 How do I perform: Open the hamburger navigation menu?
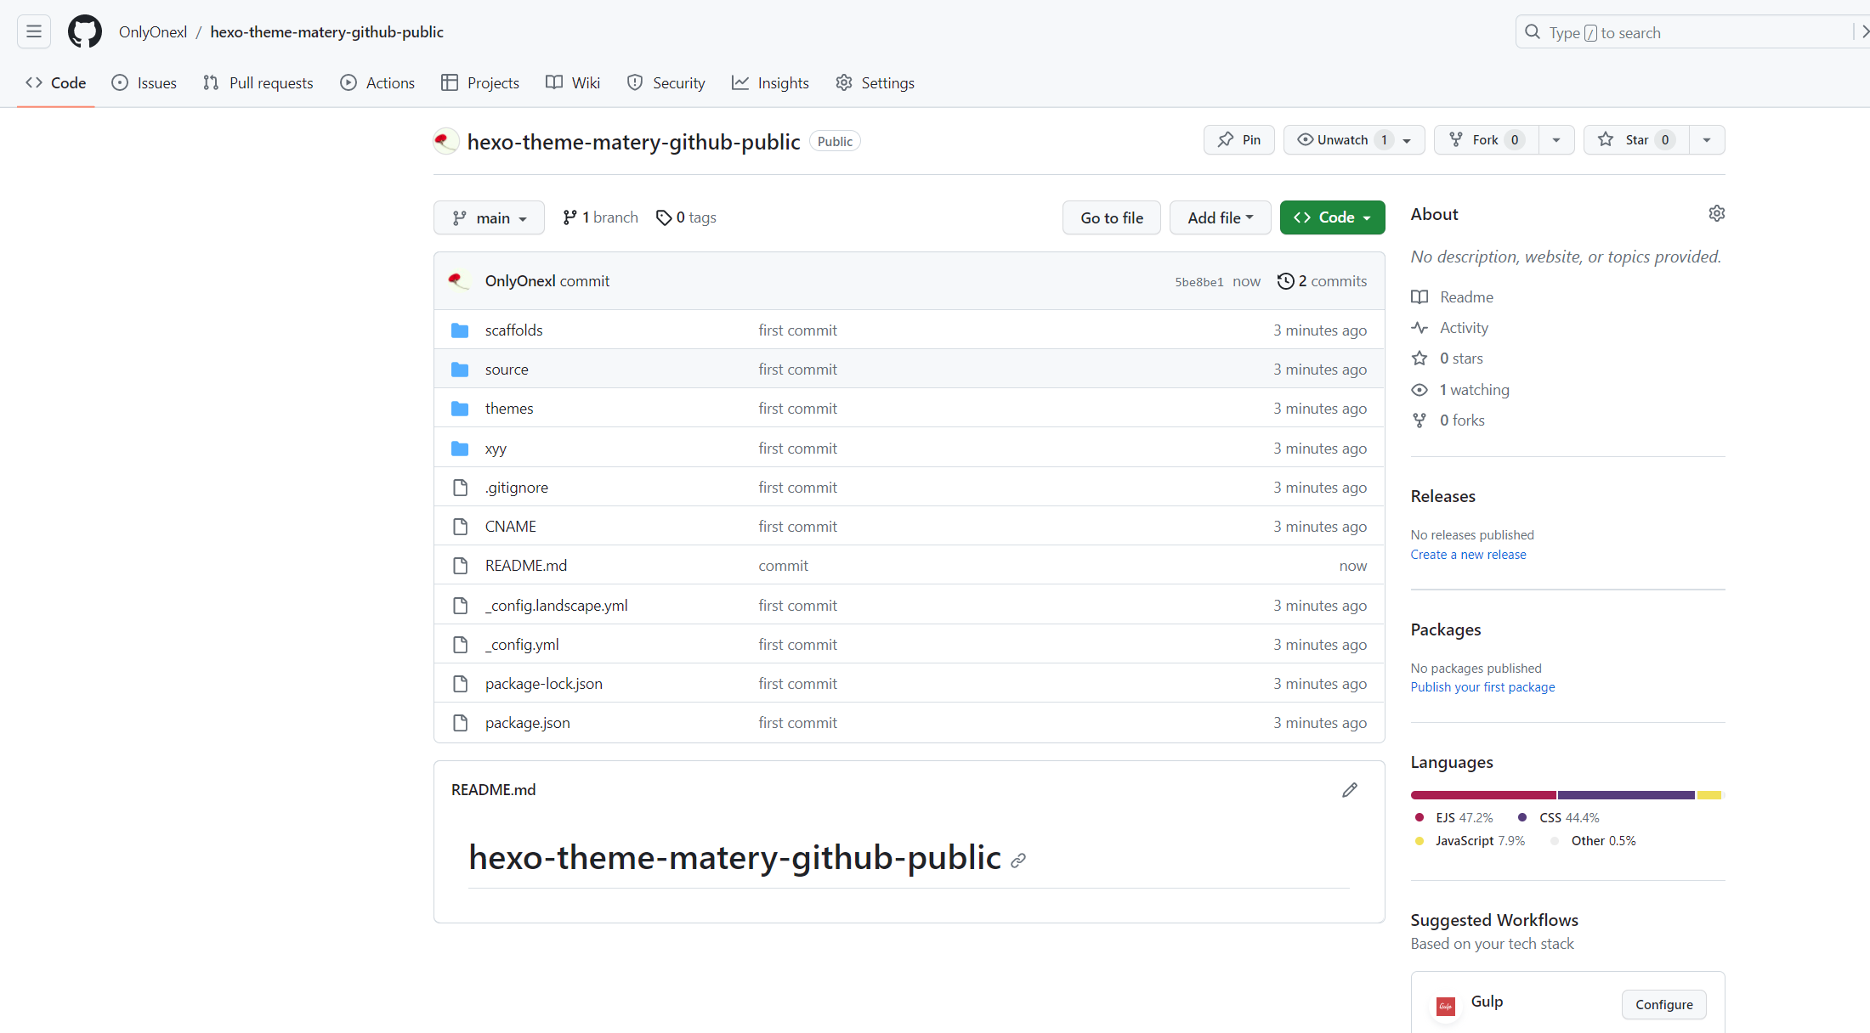[x=34, y=32]
